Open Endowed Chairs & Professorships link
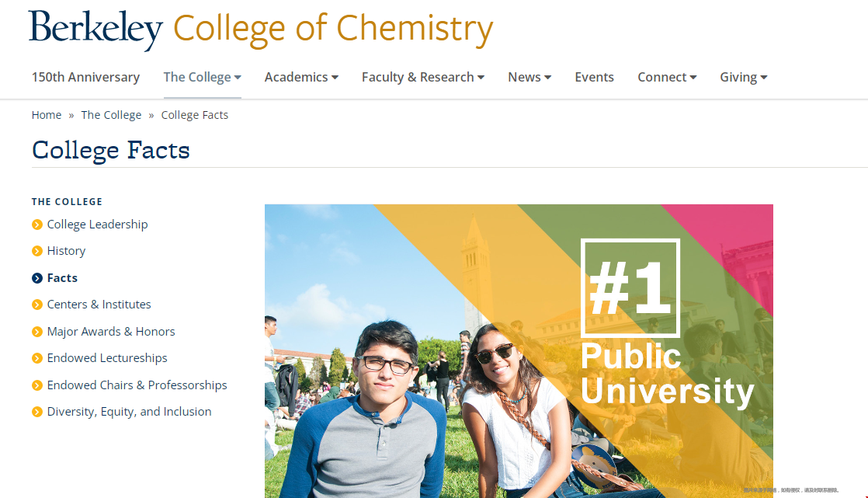868x498 pixels. [x=137, y=385]
